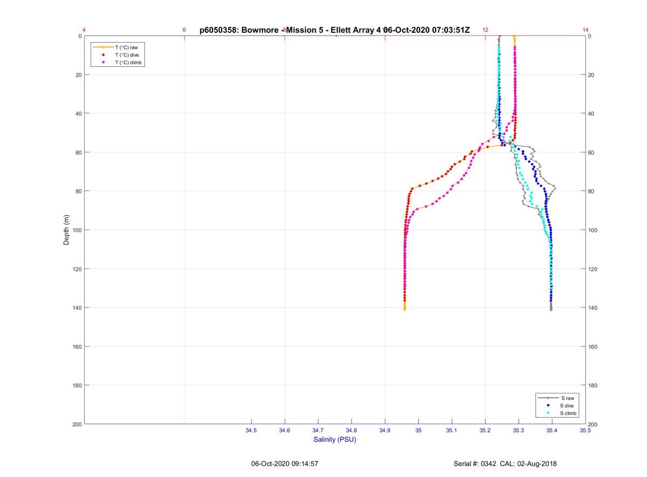Viewport: 647px width, 477px height.
Task: Click the 35.2 salinity tick label
Action: pyautogui.click(x=485, y=431)
